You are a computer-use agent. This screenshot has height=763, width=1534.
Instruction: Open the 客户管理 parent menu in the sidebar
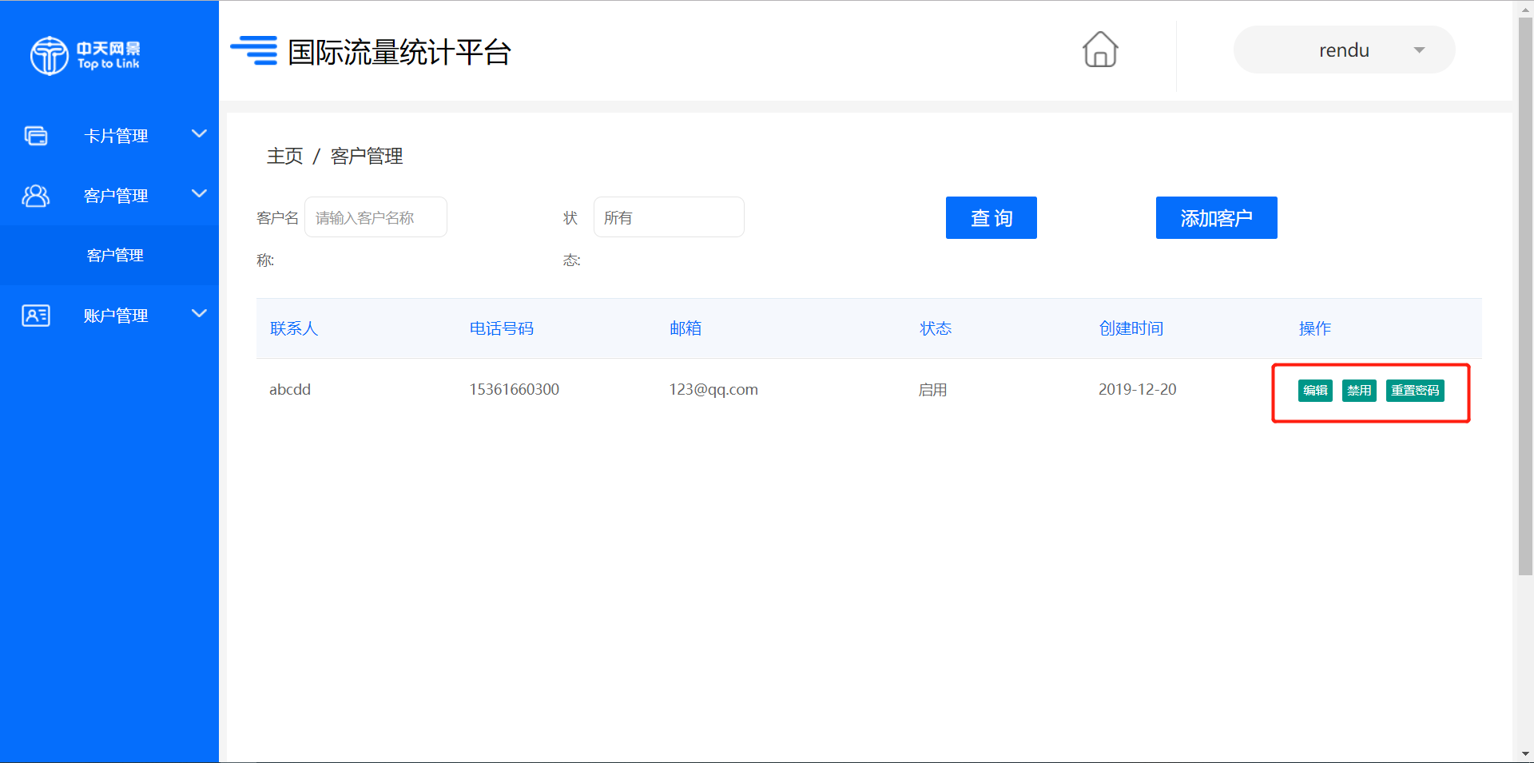click(x=109, y=196)
